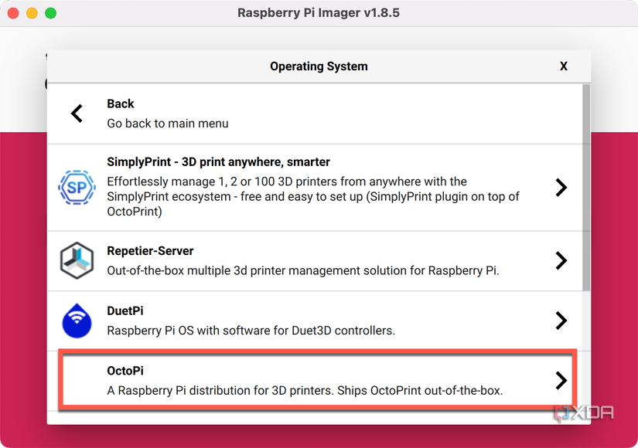Screen dimensions: 638x448
Task: Click the red close window button
Action: click(13, 13)
